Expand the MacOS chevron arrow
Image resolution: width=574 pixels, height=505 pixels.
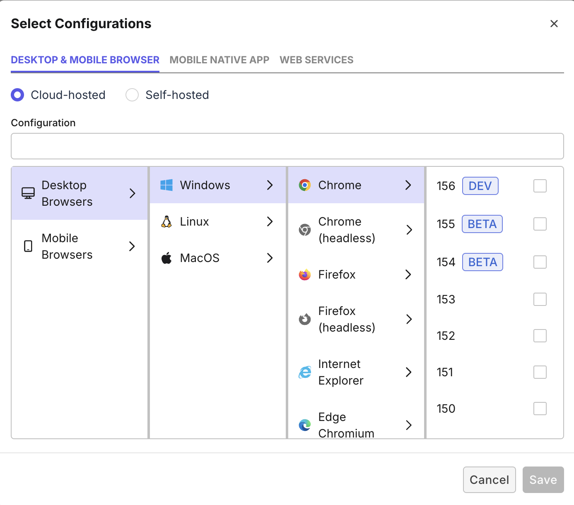pos(270,258)
